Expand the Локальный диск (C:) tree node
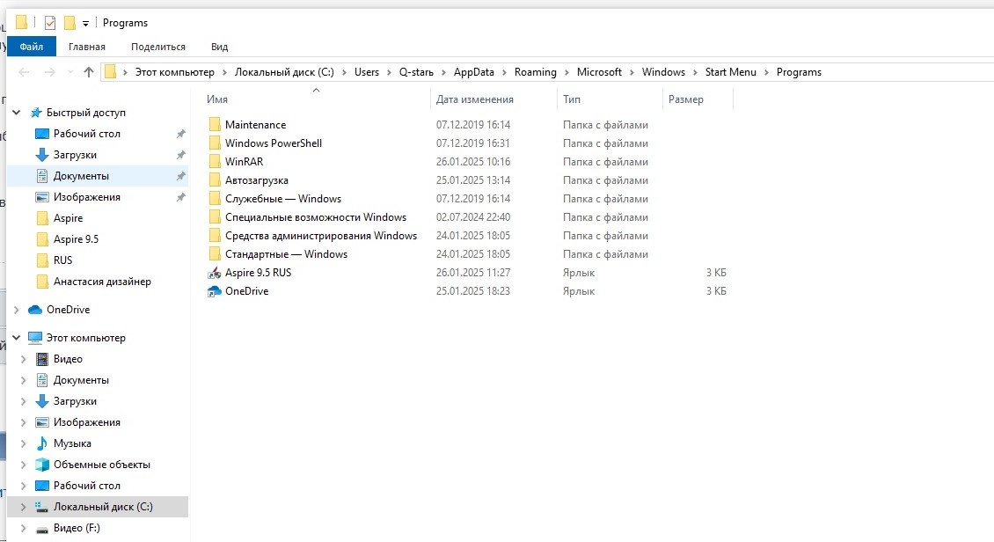 tap(24, 507)
